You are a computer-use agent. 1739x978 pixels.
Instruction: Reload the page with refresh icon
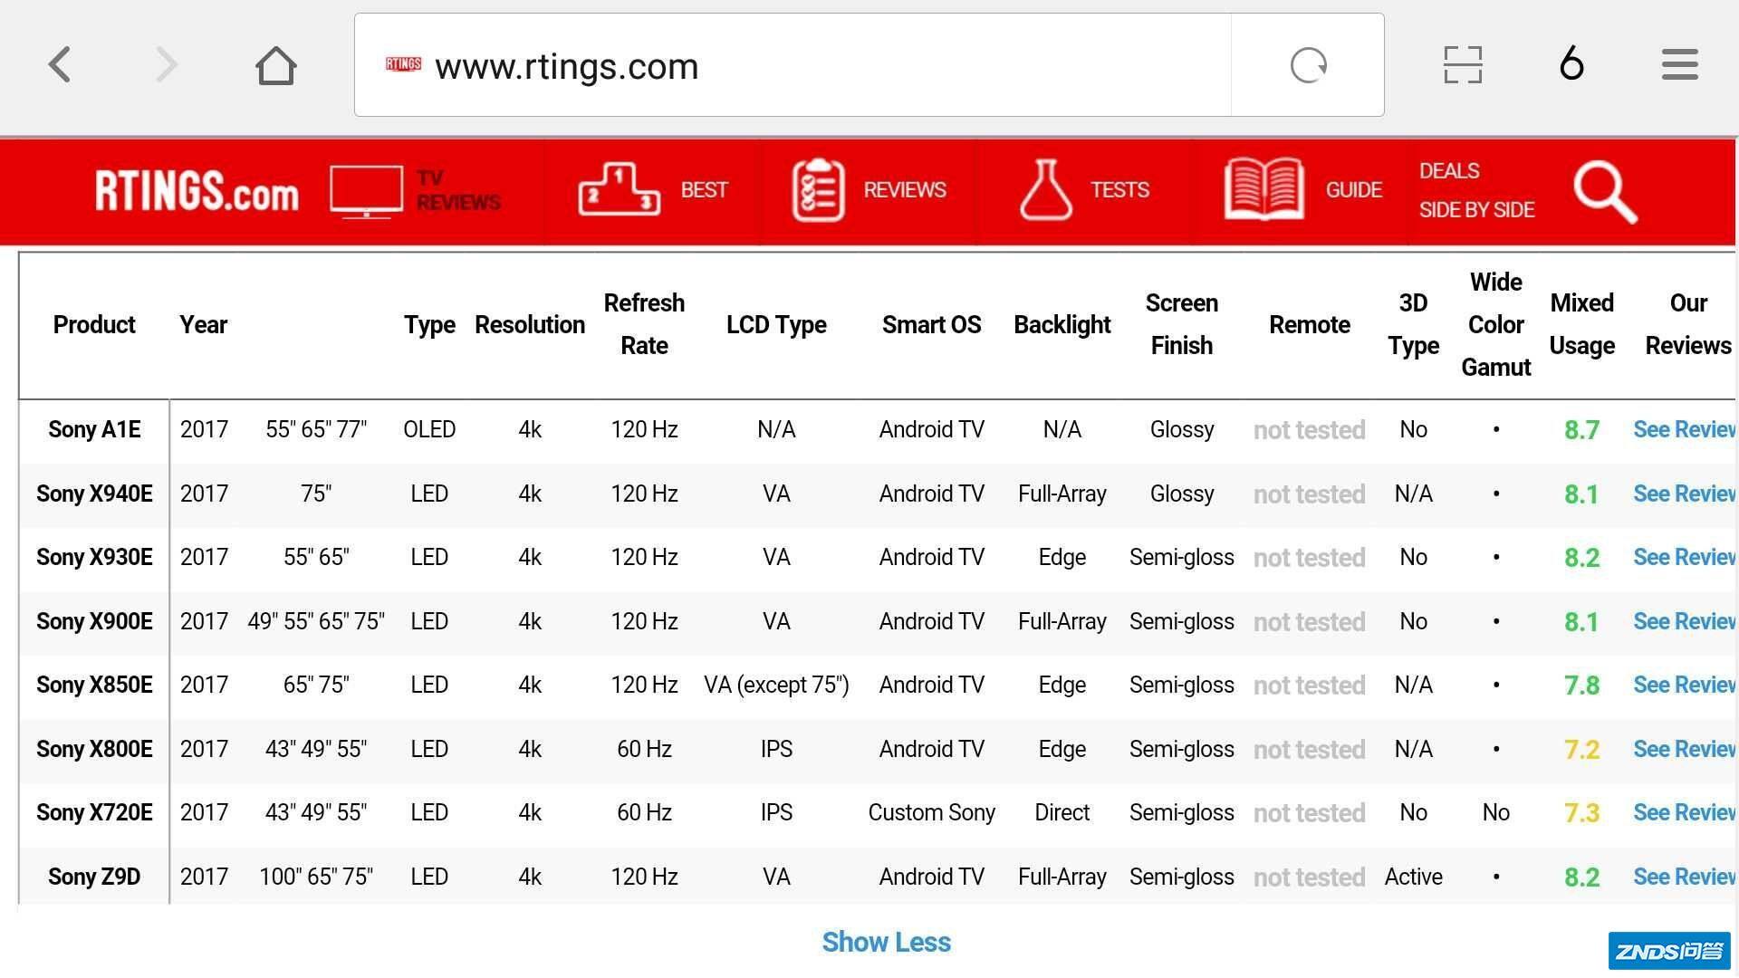(1309, 65)
